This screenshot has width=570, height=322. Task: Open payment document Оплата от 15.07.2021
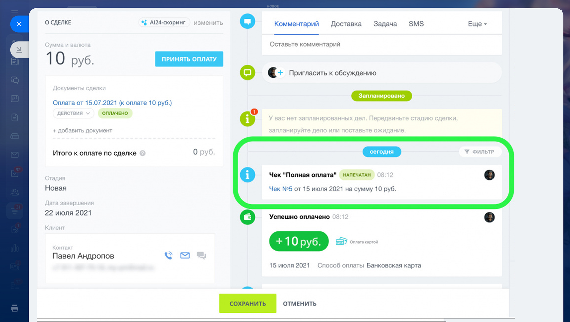click(x=112, y=103)
